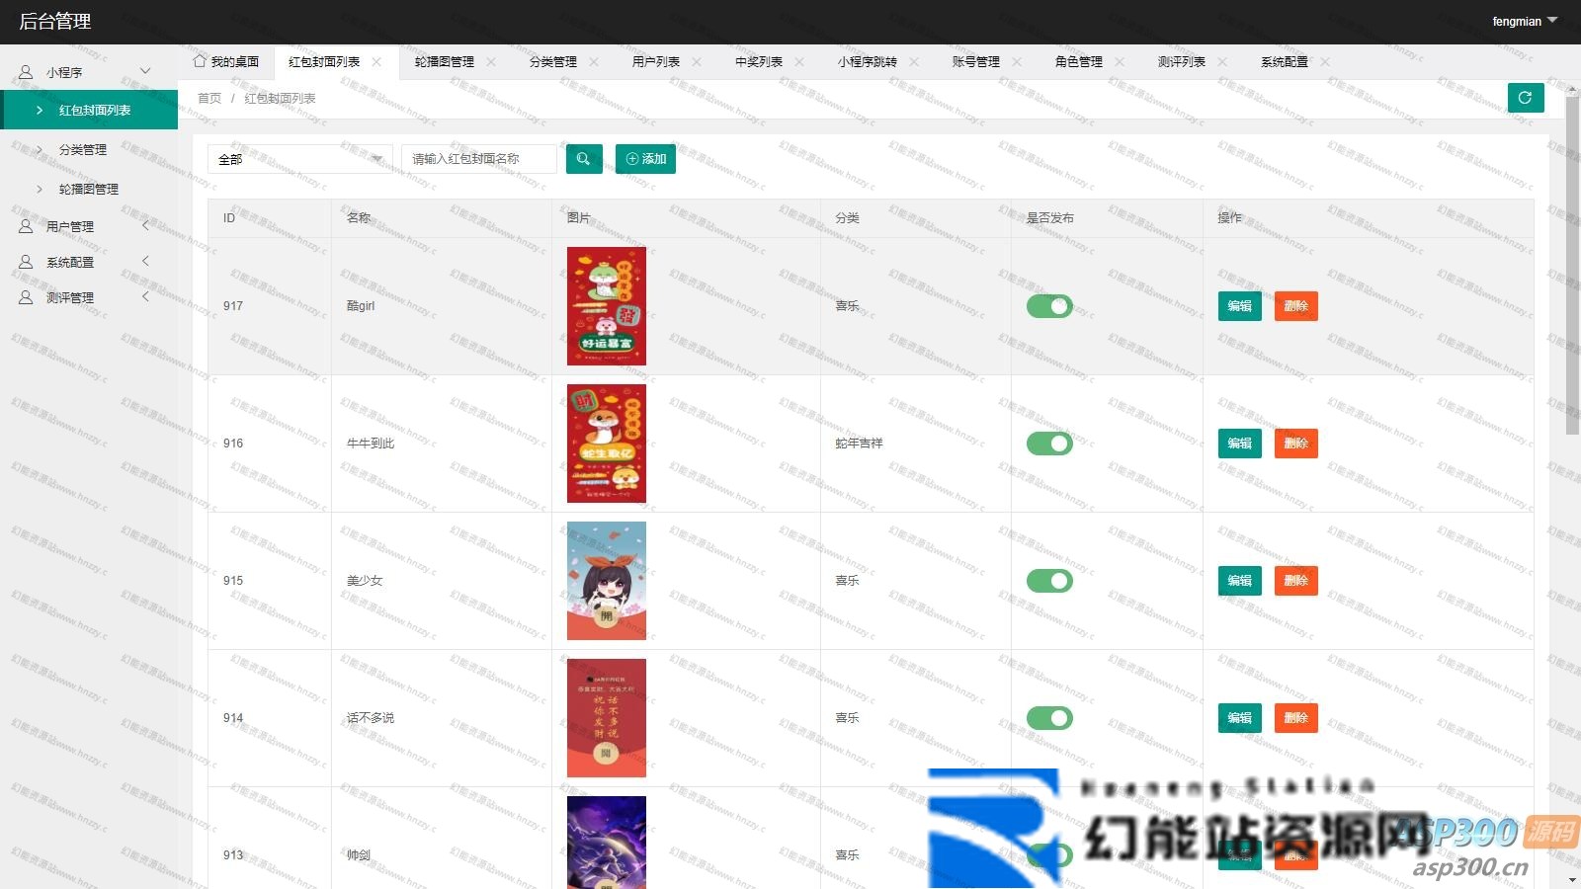Image resolution: width=1581 pixels, height=889 pixels.
Task: Close the 轮播图管理 tab with its X icon
Action: click(491, 62)
